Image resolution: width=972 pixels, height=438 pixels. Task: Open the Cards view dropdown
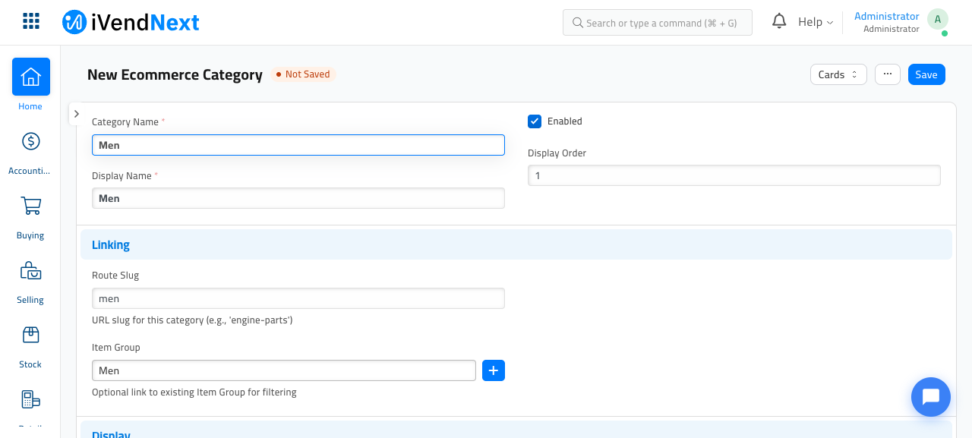coord(839,74)
